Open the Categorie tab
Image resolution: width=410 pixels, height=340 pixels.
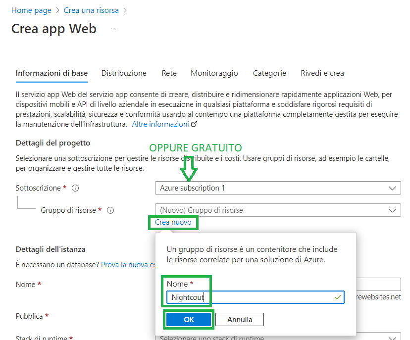click(269, 73)
